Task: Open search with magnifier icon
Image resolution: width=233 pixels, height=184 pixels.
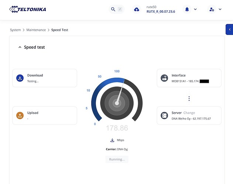Action: pyautogui.click(x=113, y=9)
